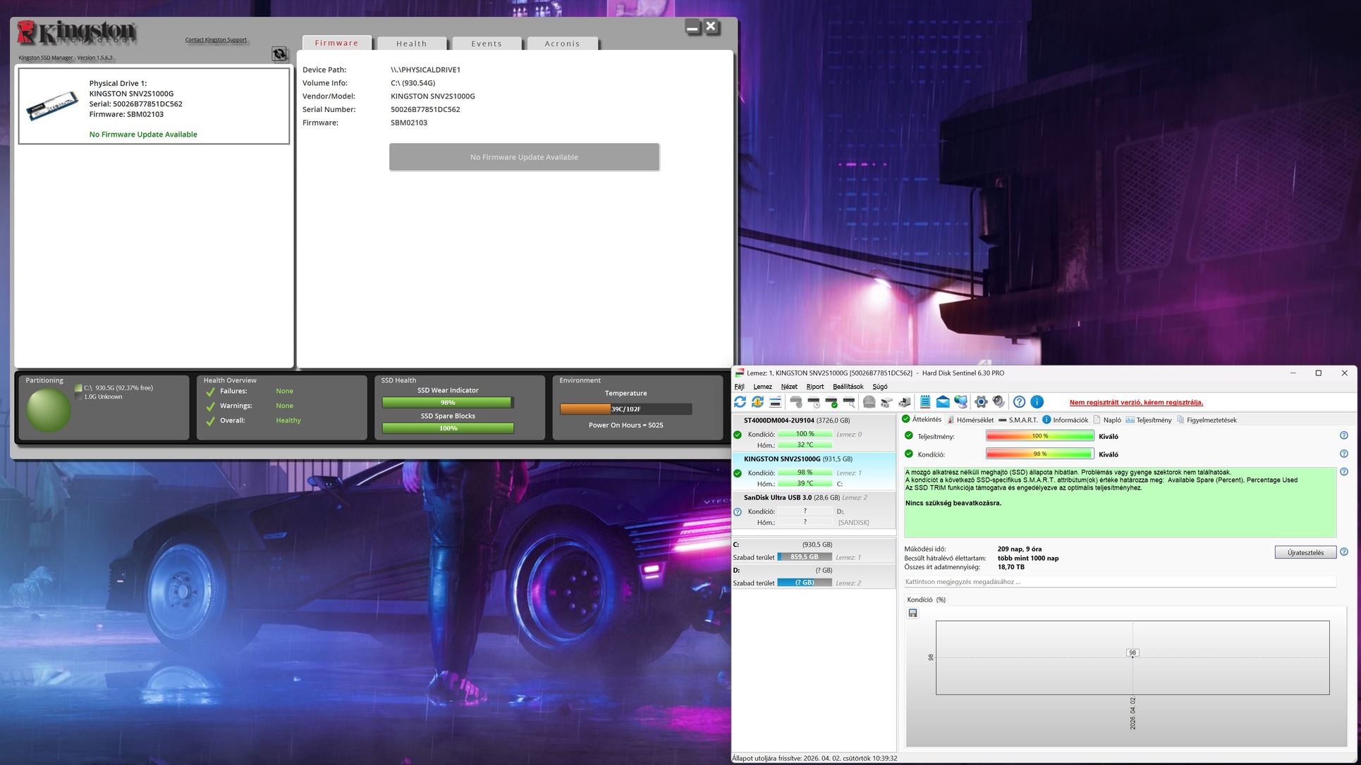
Task: Open the Riport menu
Action: pos(814,387)
